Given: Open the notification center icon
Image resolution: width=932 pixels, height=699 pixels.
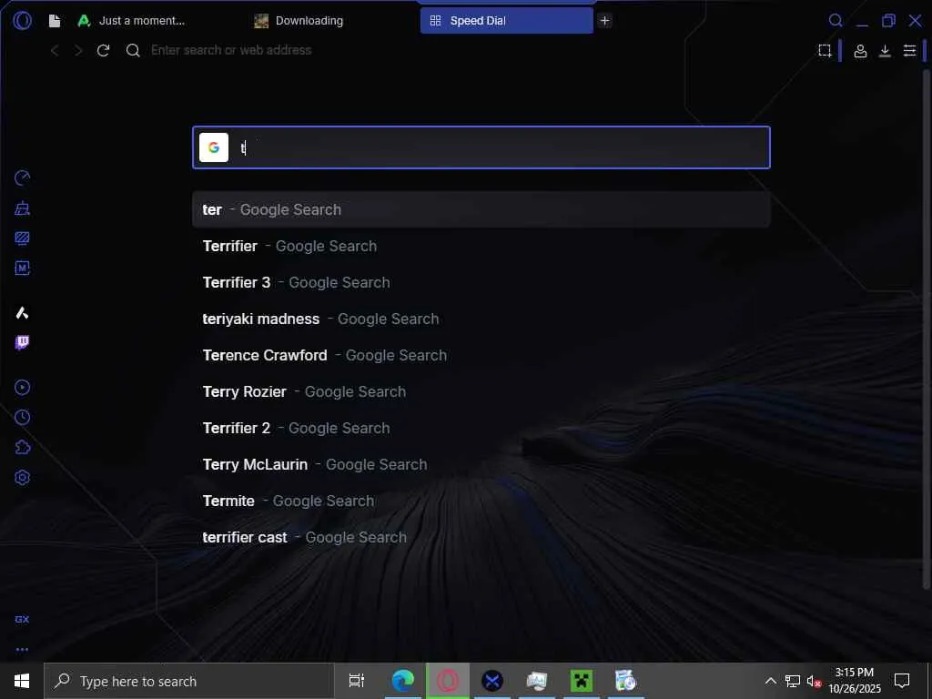Looking at the screenshot, I should 902,681.
